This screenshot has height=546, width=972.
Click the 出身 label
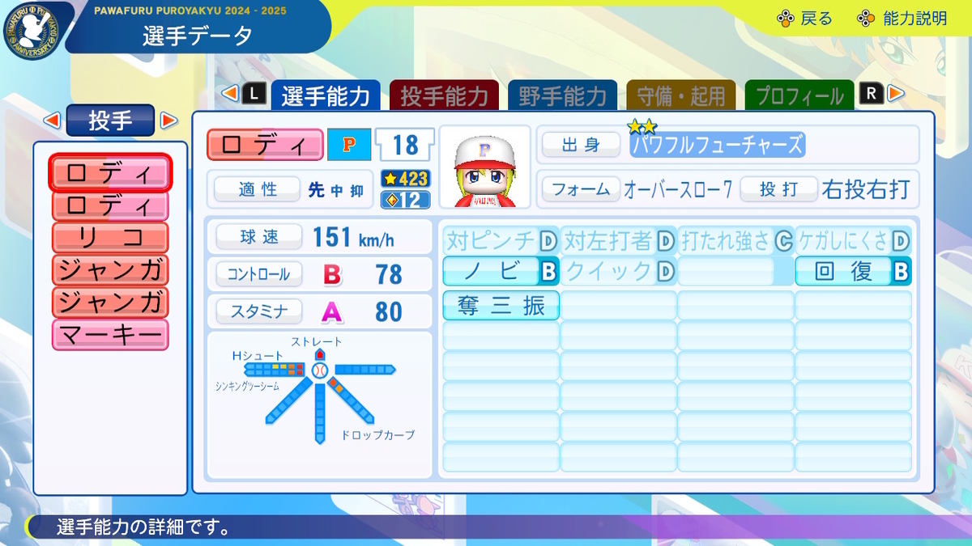[x=581, y=145]
